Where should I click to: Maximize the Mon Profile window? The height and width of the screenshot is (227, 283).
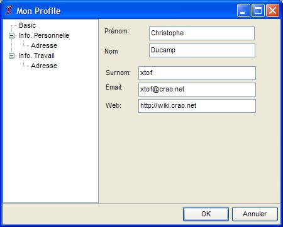258,10
